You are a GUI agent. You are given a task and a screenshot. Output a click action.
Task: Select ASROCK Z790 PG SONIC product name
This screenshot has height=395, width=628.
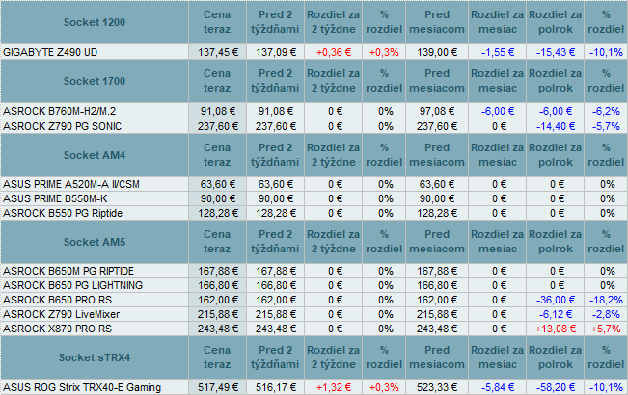pyautogui.click(x=62, y=126)
